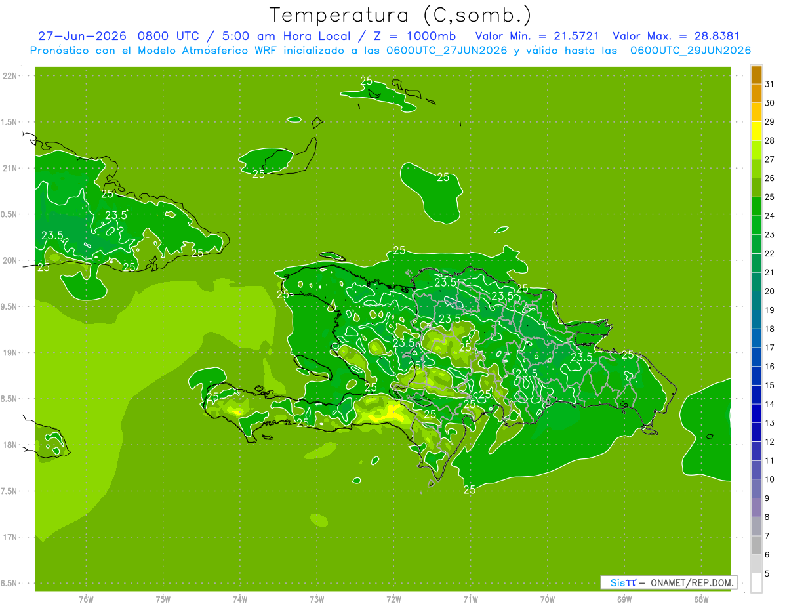Click the gray legend band between 6 and 7
Screen dimensions: 787x608
(x=756, y=545)
